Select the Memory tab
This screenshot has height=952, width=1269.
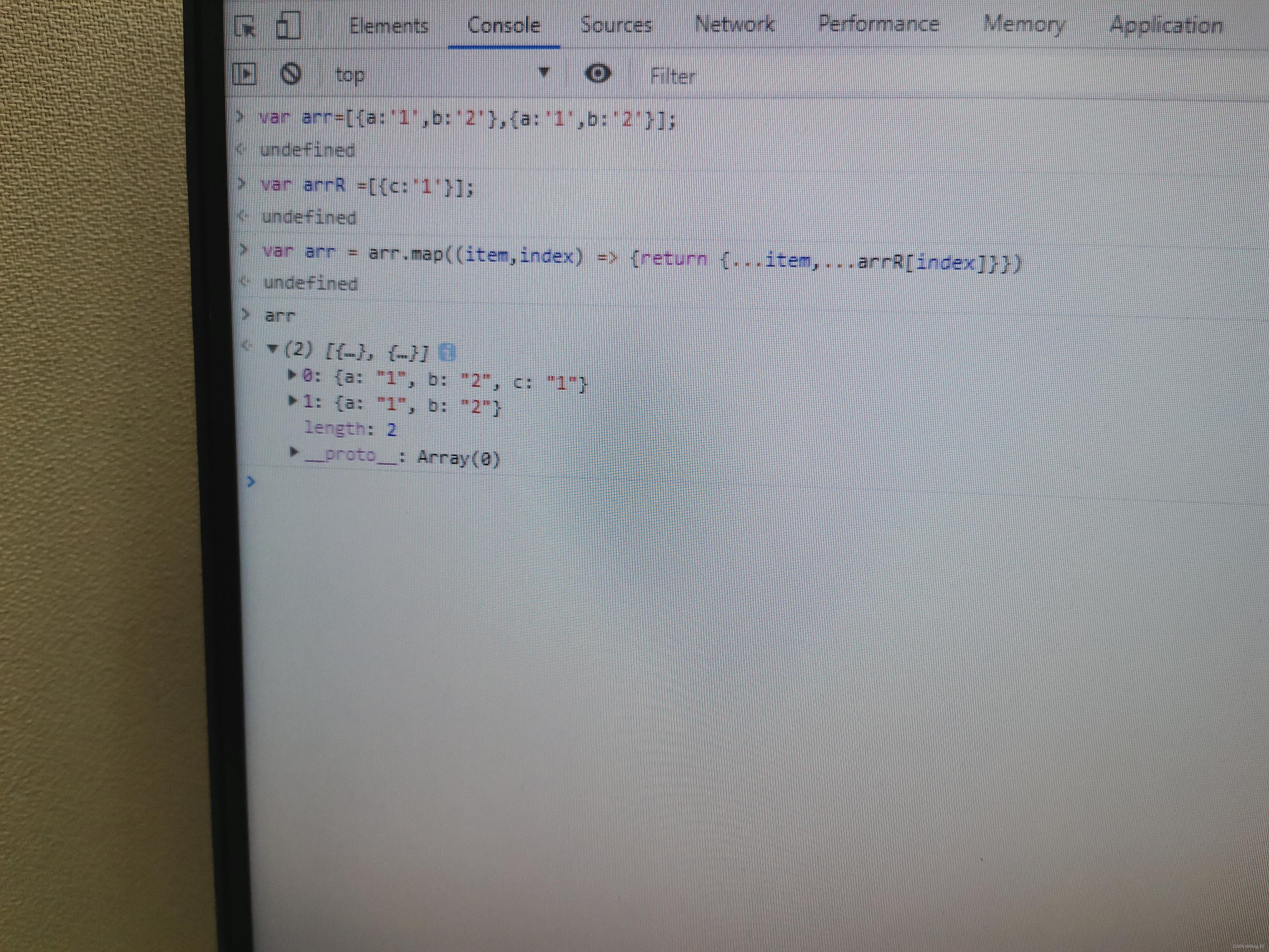(1024, 24)
